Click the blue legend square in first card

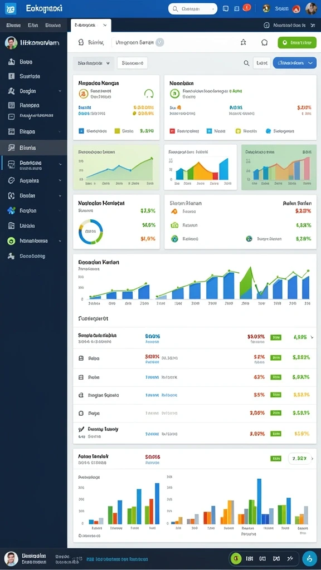[81, 130]
